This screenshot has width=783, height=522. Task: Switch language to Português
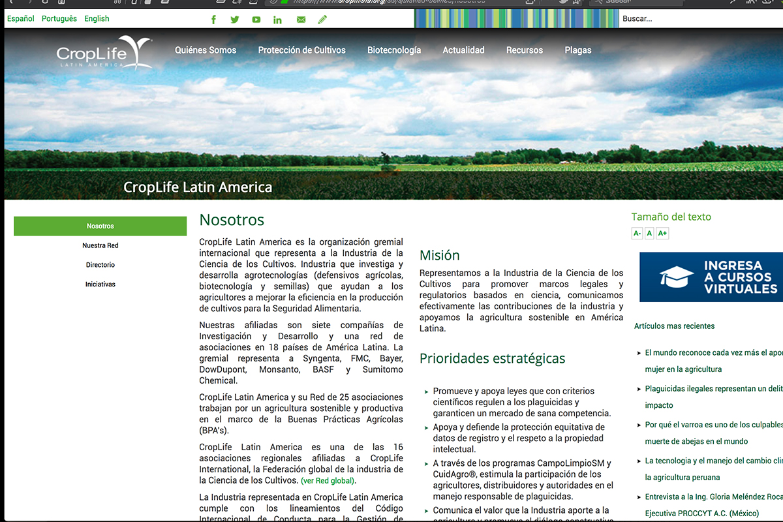tap(59, 19)
